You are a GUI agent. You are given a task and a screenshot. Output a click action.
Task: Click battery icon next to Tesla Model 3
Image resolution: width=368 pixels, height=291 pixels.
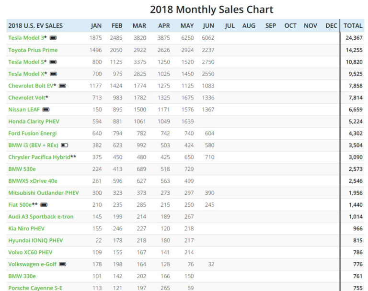point(53,38)
